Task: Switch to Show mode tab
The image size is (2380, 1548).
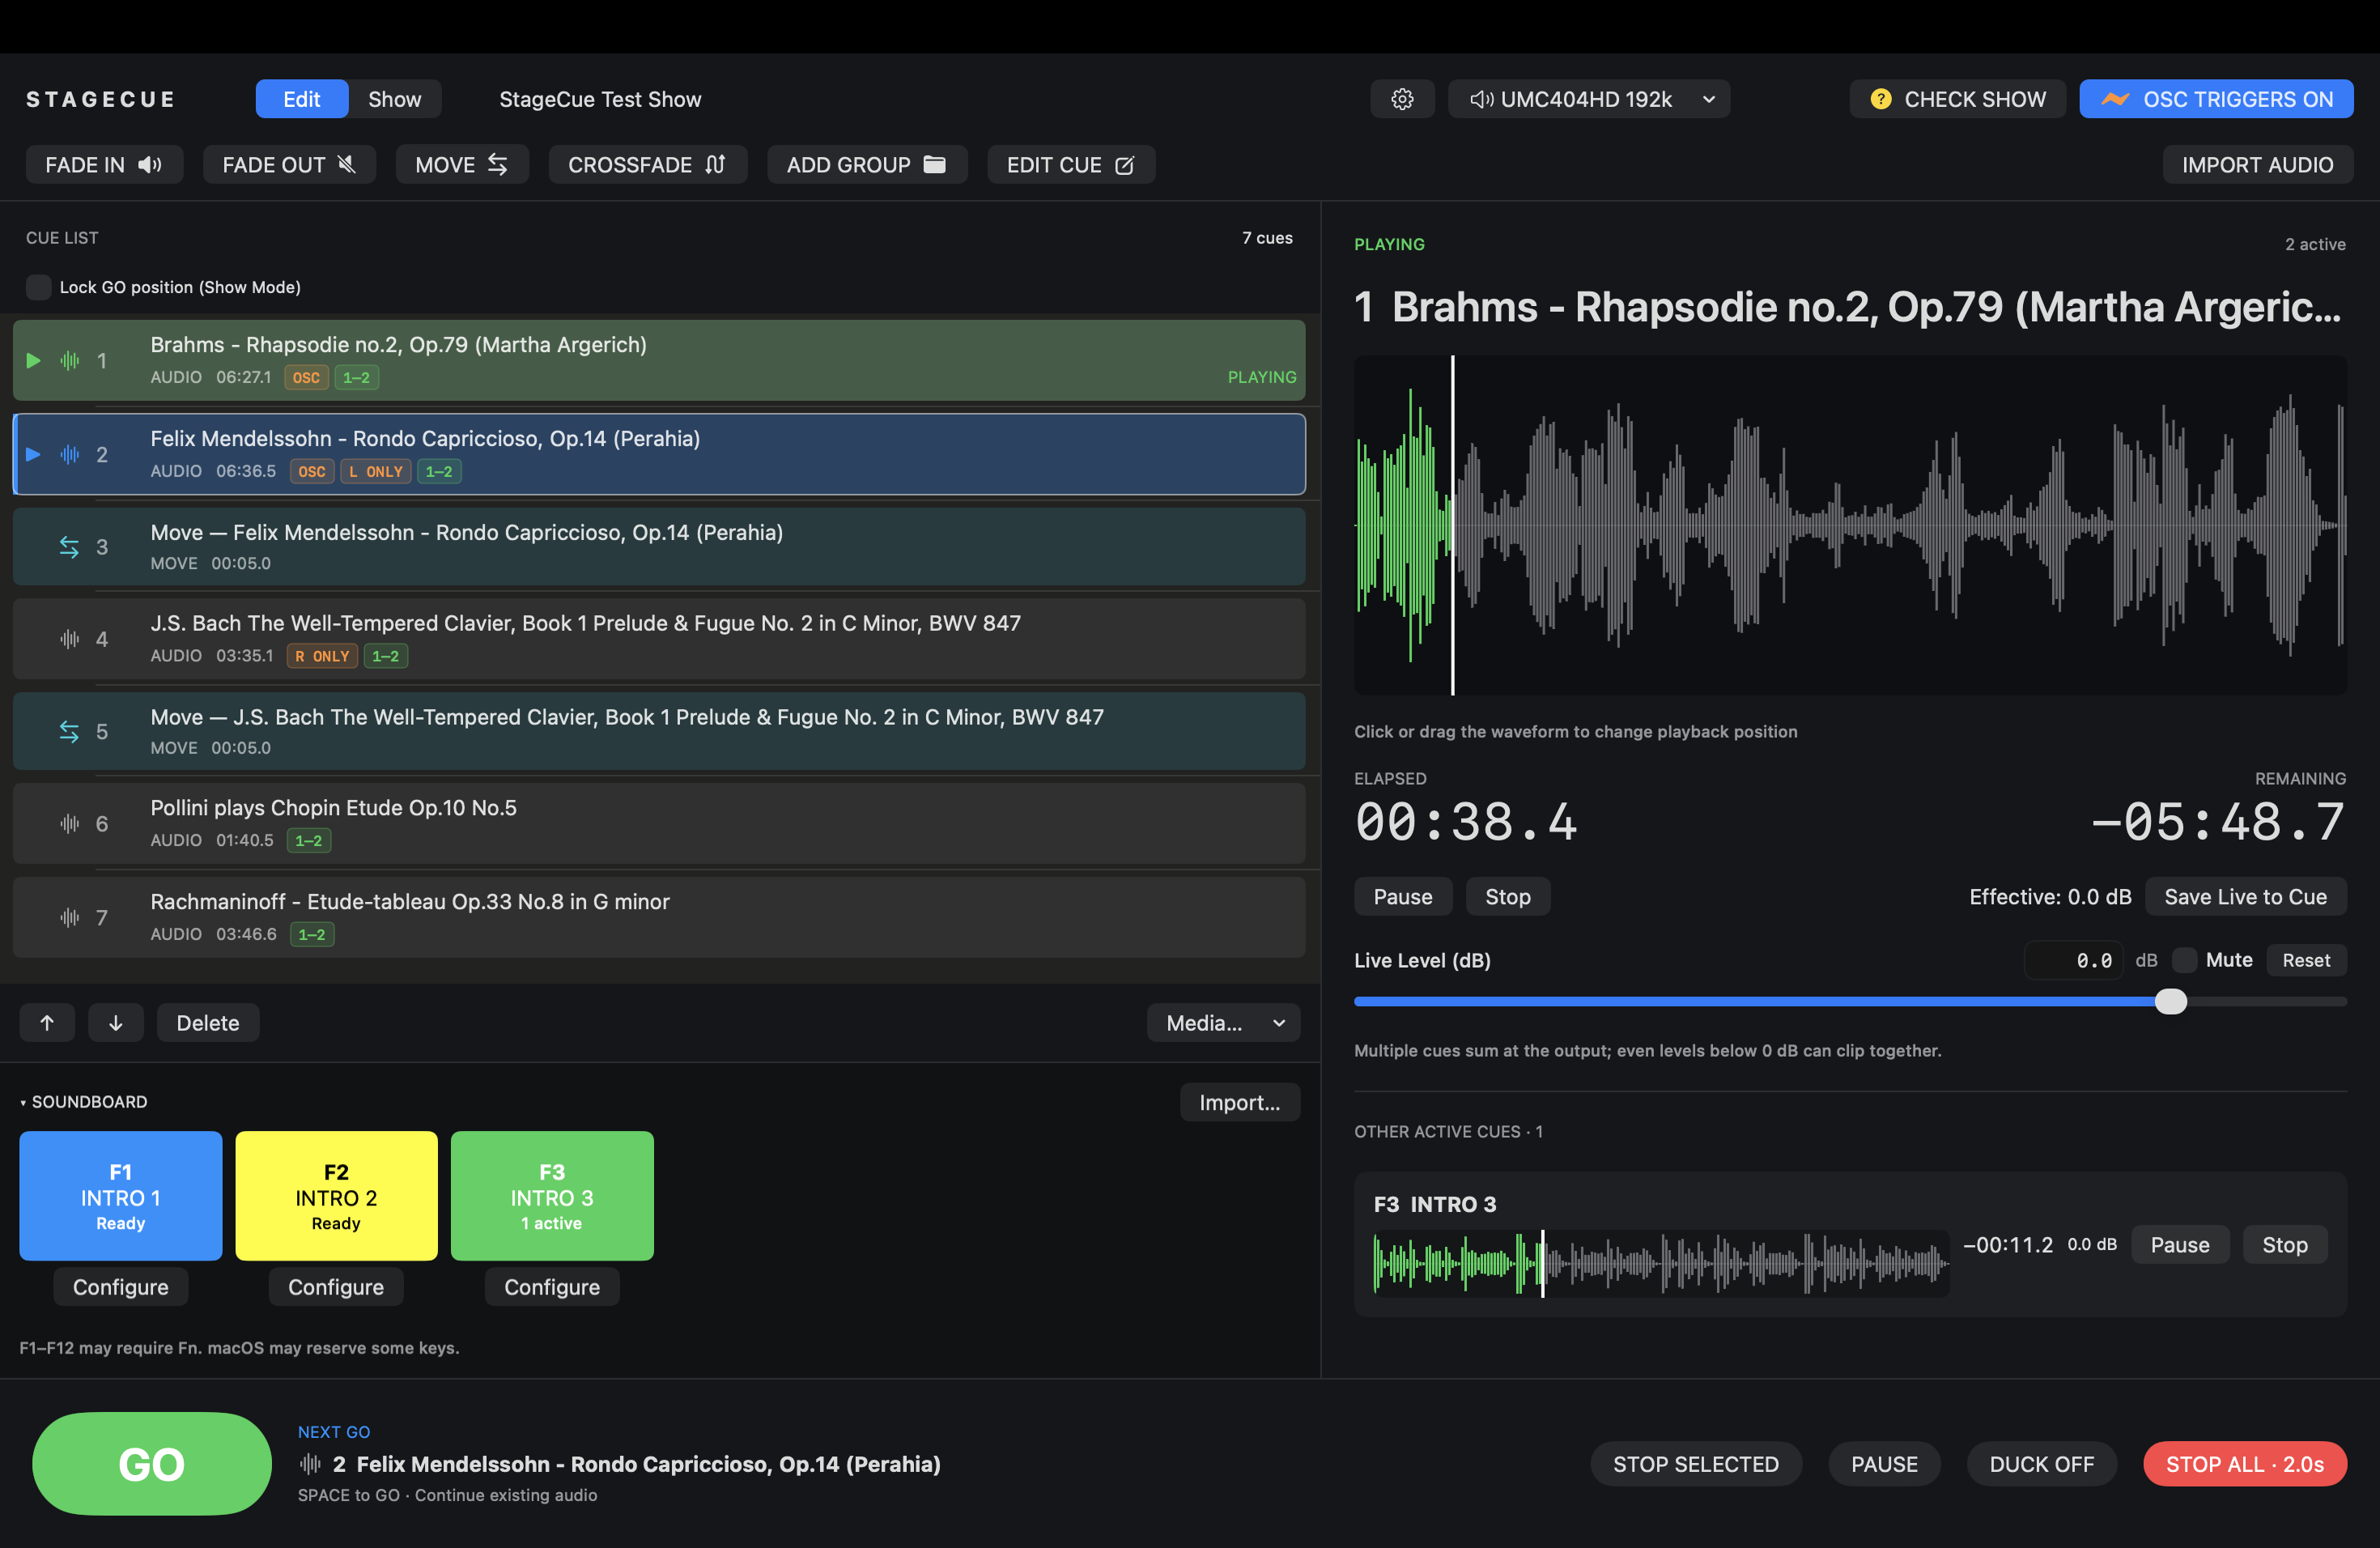Action: [x=395, y=99]
